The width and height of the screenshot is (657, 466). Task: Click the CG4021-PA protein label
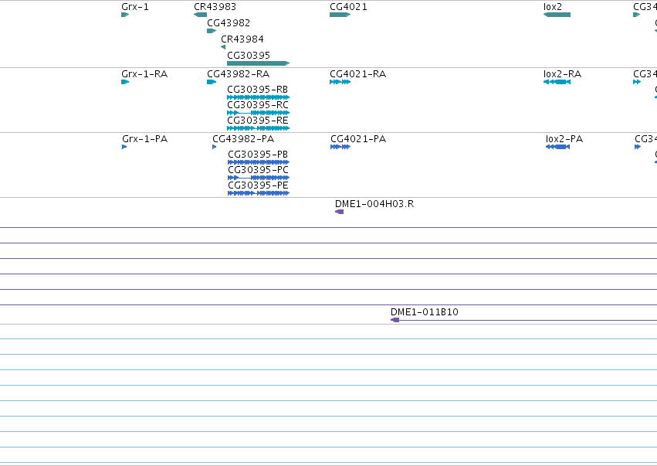358,139
